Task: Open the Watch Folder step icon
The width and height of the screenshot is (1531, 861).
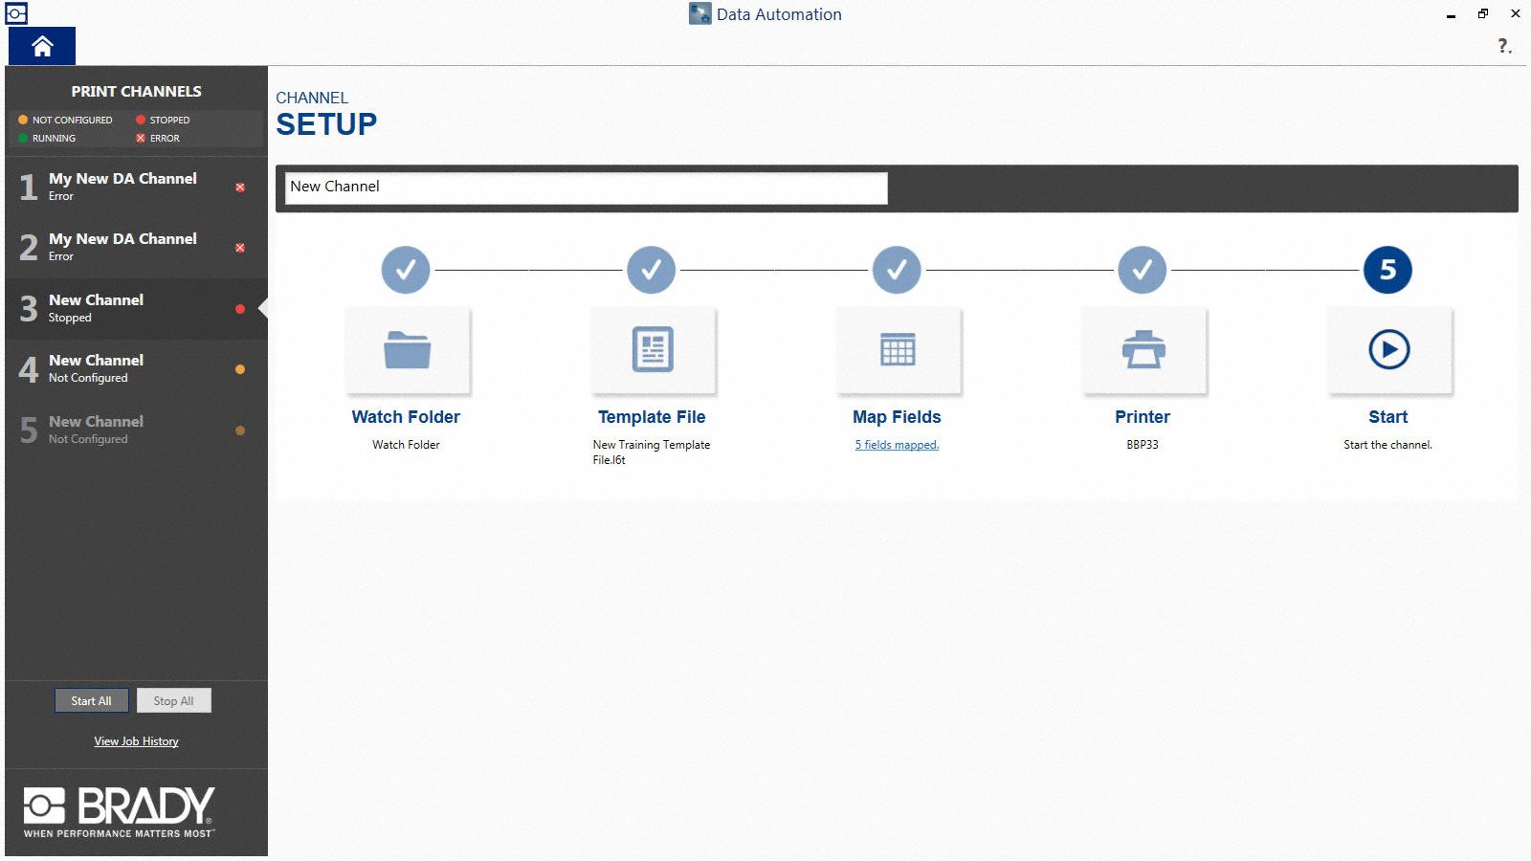Action: point(406,351)
